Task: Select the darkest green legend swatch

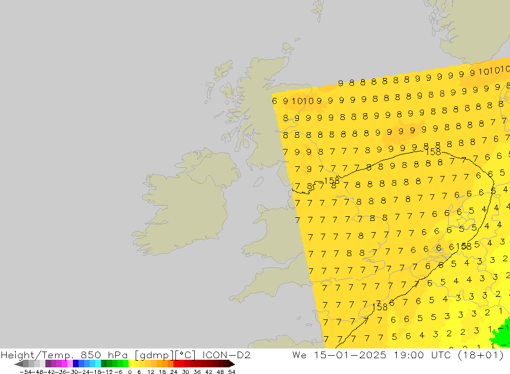Action: tap(104, 364)
